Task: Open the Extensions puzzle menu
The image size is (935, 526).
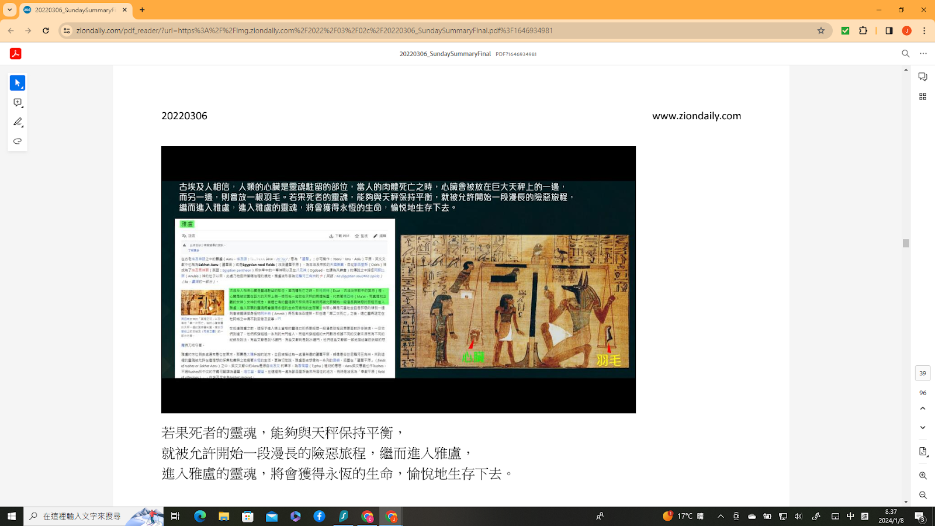Action: point(863,30)
